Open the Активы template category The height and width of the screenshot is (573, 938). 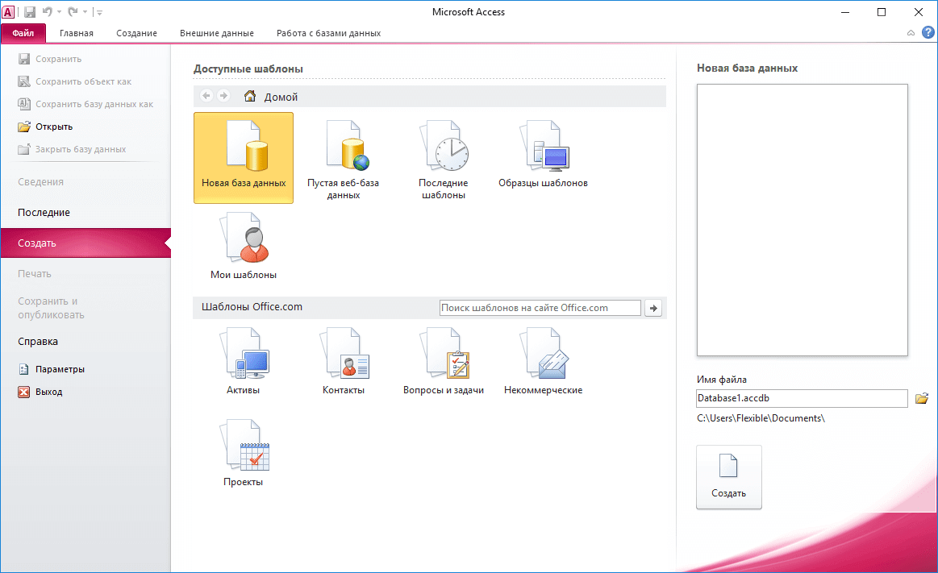(x=244, y=361)
